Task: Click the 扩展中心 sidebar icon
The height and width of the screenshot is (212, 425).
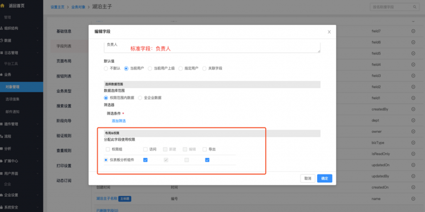Action: point(2,161)
